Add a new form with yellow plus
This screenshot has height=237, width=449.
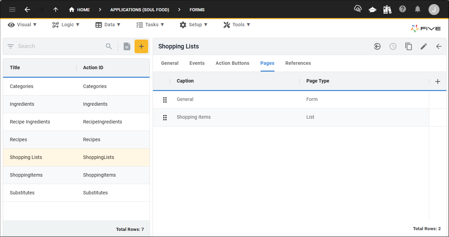pyautogui.click(x=141, y=46)
